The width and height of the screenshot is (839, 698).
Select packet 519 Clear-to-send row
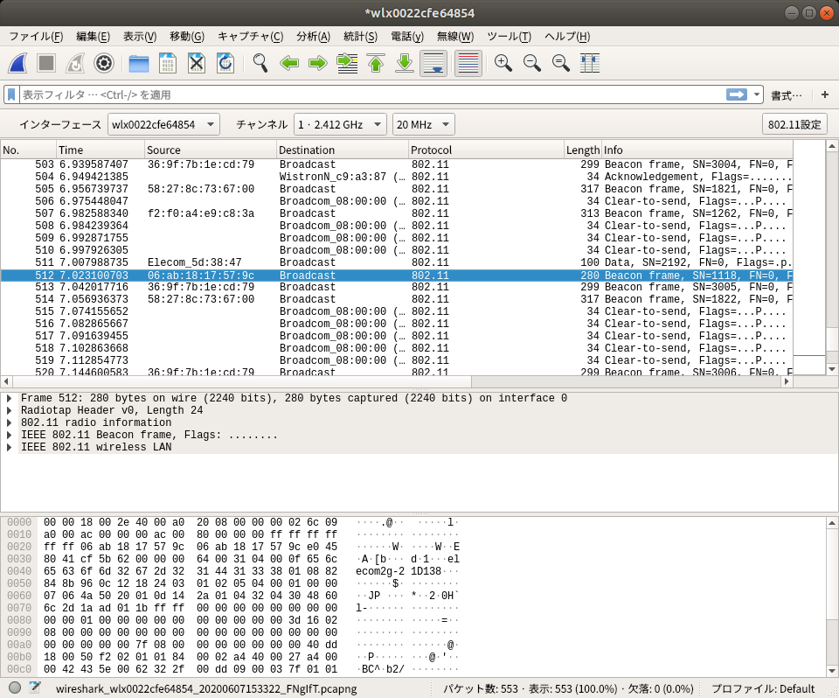[x=397, y=360]
